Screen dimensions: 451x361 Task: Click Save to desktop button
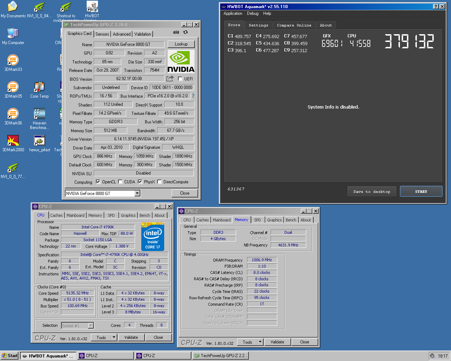click(372, 191)
